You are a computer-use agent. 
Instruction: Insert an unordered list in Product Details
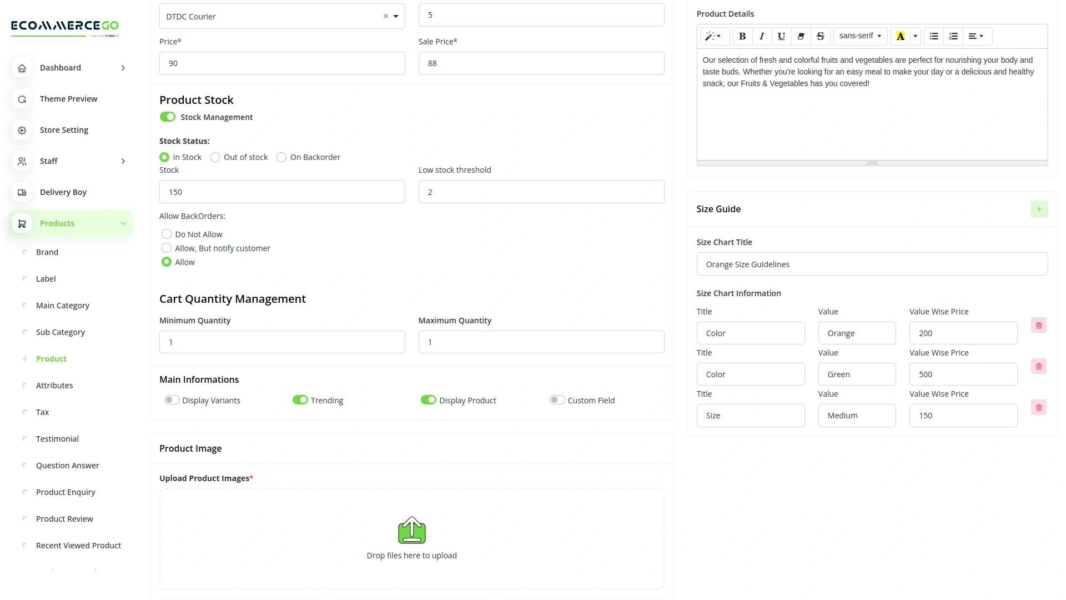click(933, 36)
